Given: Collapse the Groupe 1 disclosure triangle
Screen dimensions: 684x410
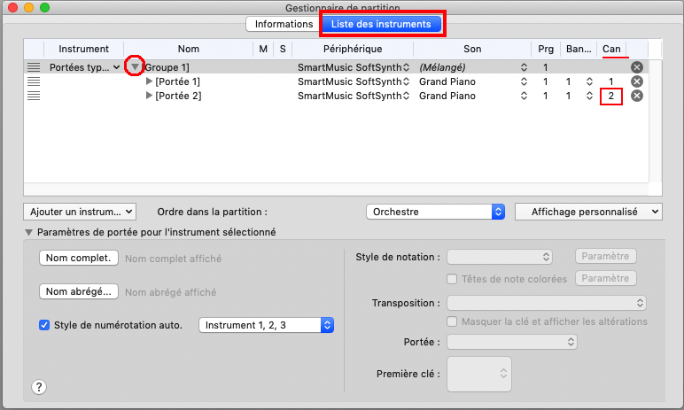Looking at the screenshot, I should point(135,67).
